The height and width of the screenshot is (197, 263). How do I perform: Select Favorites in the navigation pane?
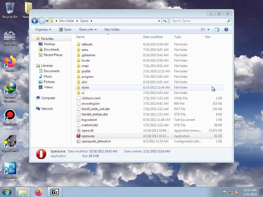pyautogui.click(x=47, y=39)
